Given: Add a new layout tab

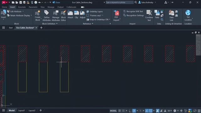Looking at the screenshot, I should tap(41, 110).
